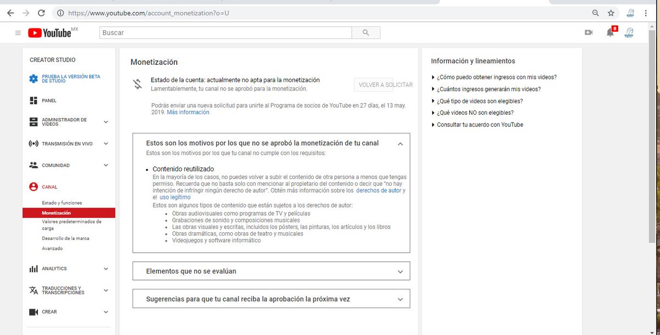The image size is (660, 335).
Task: Reload the page
Action: tap(41, 13)
